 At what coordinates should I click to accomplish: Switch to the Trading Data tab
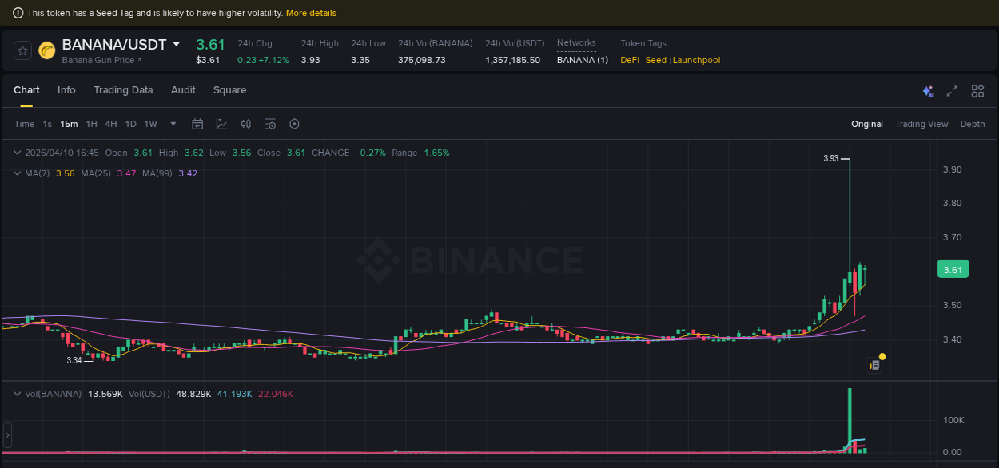coord(123,90)
